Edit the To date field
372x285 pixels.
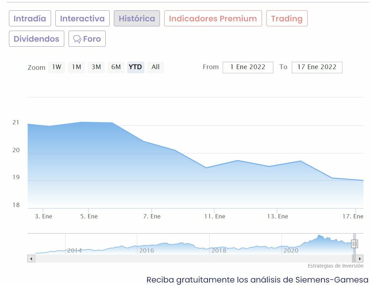(317, 67)
